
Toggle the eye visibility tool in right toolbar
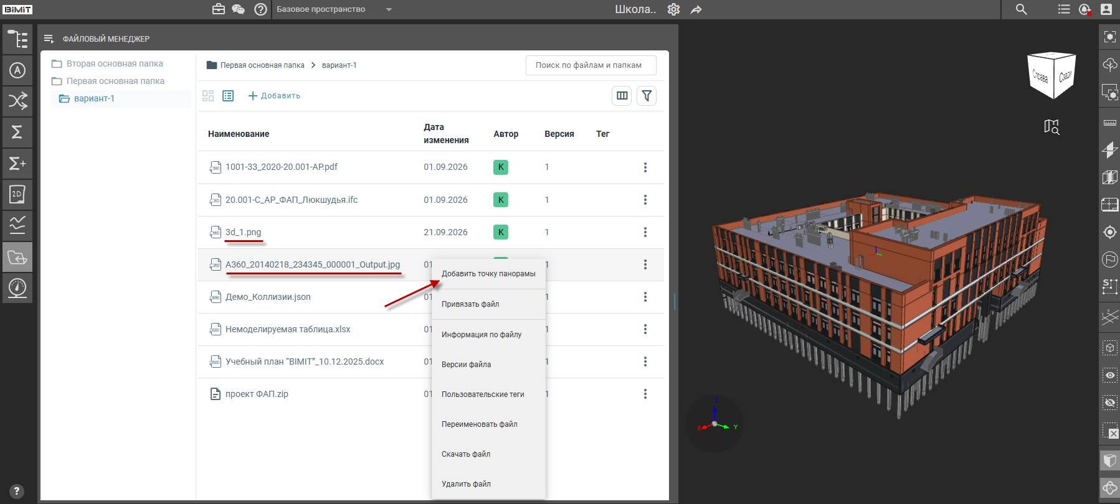tap(1110, 375)
